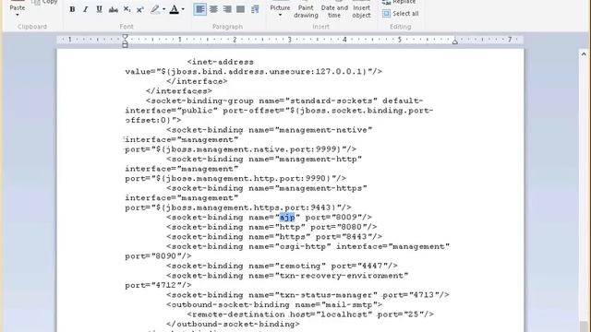Toggle superscript formatting
Viewport: 591px width, 332px height.
point(140,9)
